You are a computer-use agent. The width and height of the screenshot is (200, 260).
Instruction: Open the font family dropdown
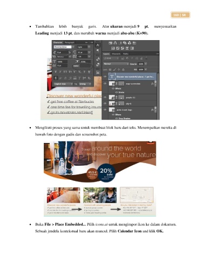tap(64, 47)
